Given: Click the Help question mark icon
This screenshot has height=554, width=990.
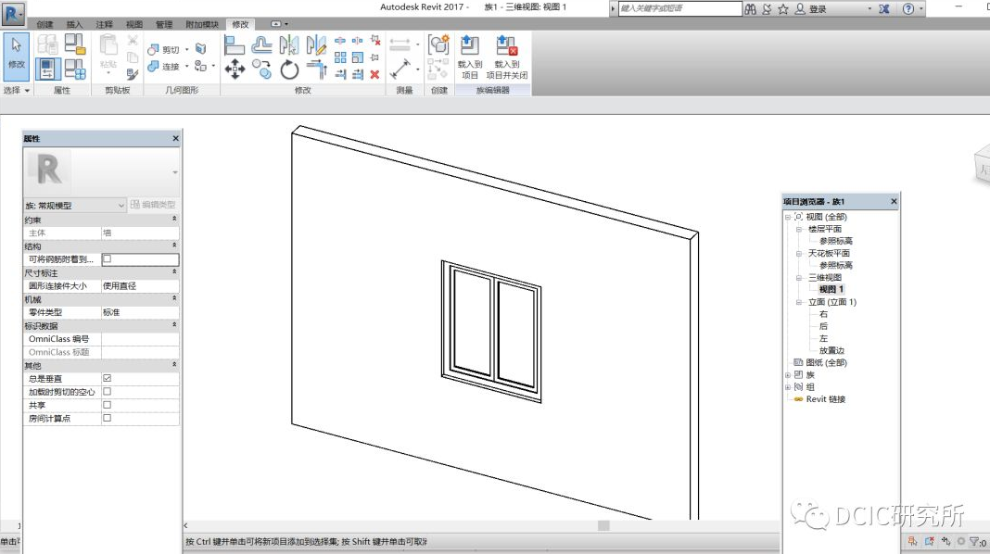Looking at the screenshot, I should pyautogui.click(x=907, y=9).
